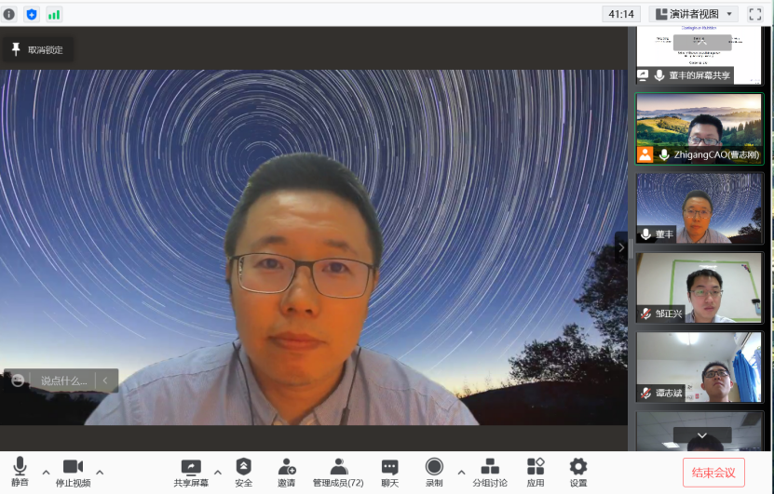
Task: Open 管理成员(72) participants panel
Action: click(x=338, y=472)
